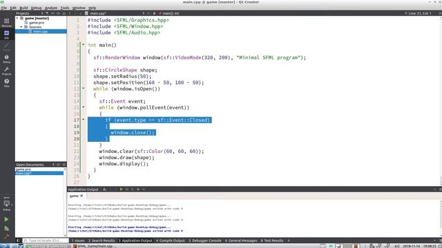Open the Edit menu
This screenshot has width=442, height=248.
pos(13,8)
